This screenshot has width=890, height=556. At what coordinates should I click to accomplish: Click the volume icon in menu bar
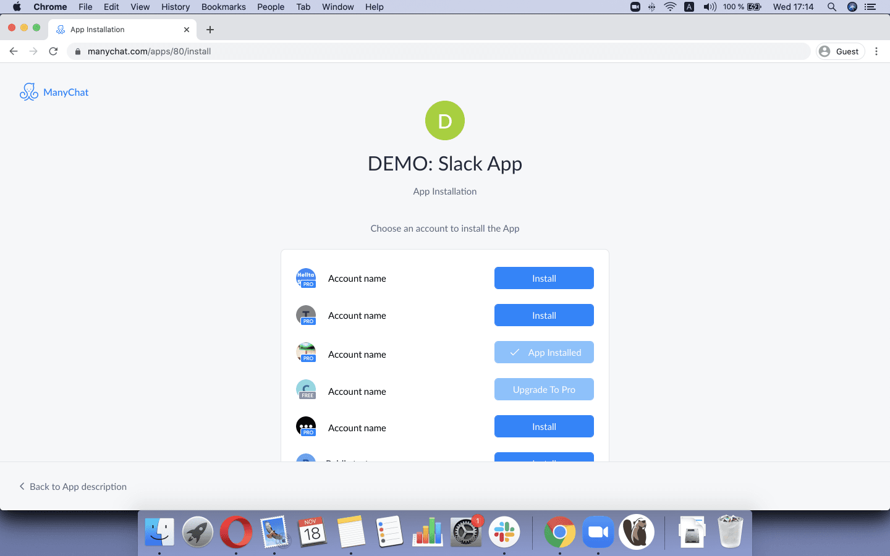coord(710,7)
